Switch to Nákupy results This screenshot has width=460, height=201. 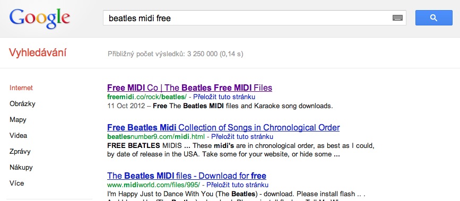click(x=21, y=168)
